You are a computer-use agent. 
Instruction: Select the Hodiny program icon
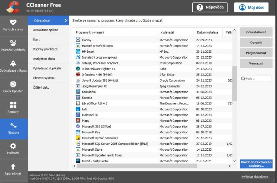(78, 40)
